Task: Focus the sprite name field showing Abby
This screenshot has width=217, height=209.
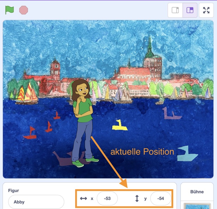Action: [36, 202]
